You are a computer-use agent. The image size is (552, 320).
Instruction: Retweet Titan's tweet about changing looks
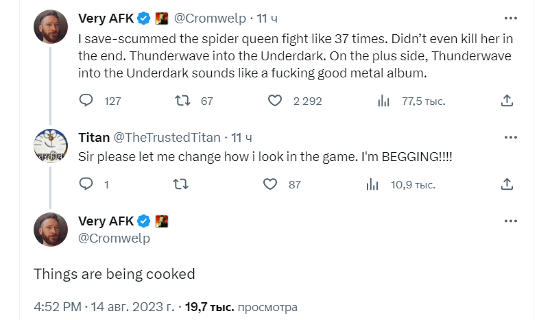[x=181, y=184]
